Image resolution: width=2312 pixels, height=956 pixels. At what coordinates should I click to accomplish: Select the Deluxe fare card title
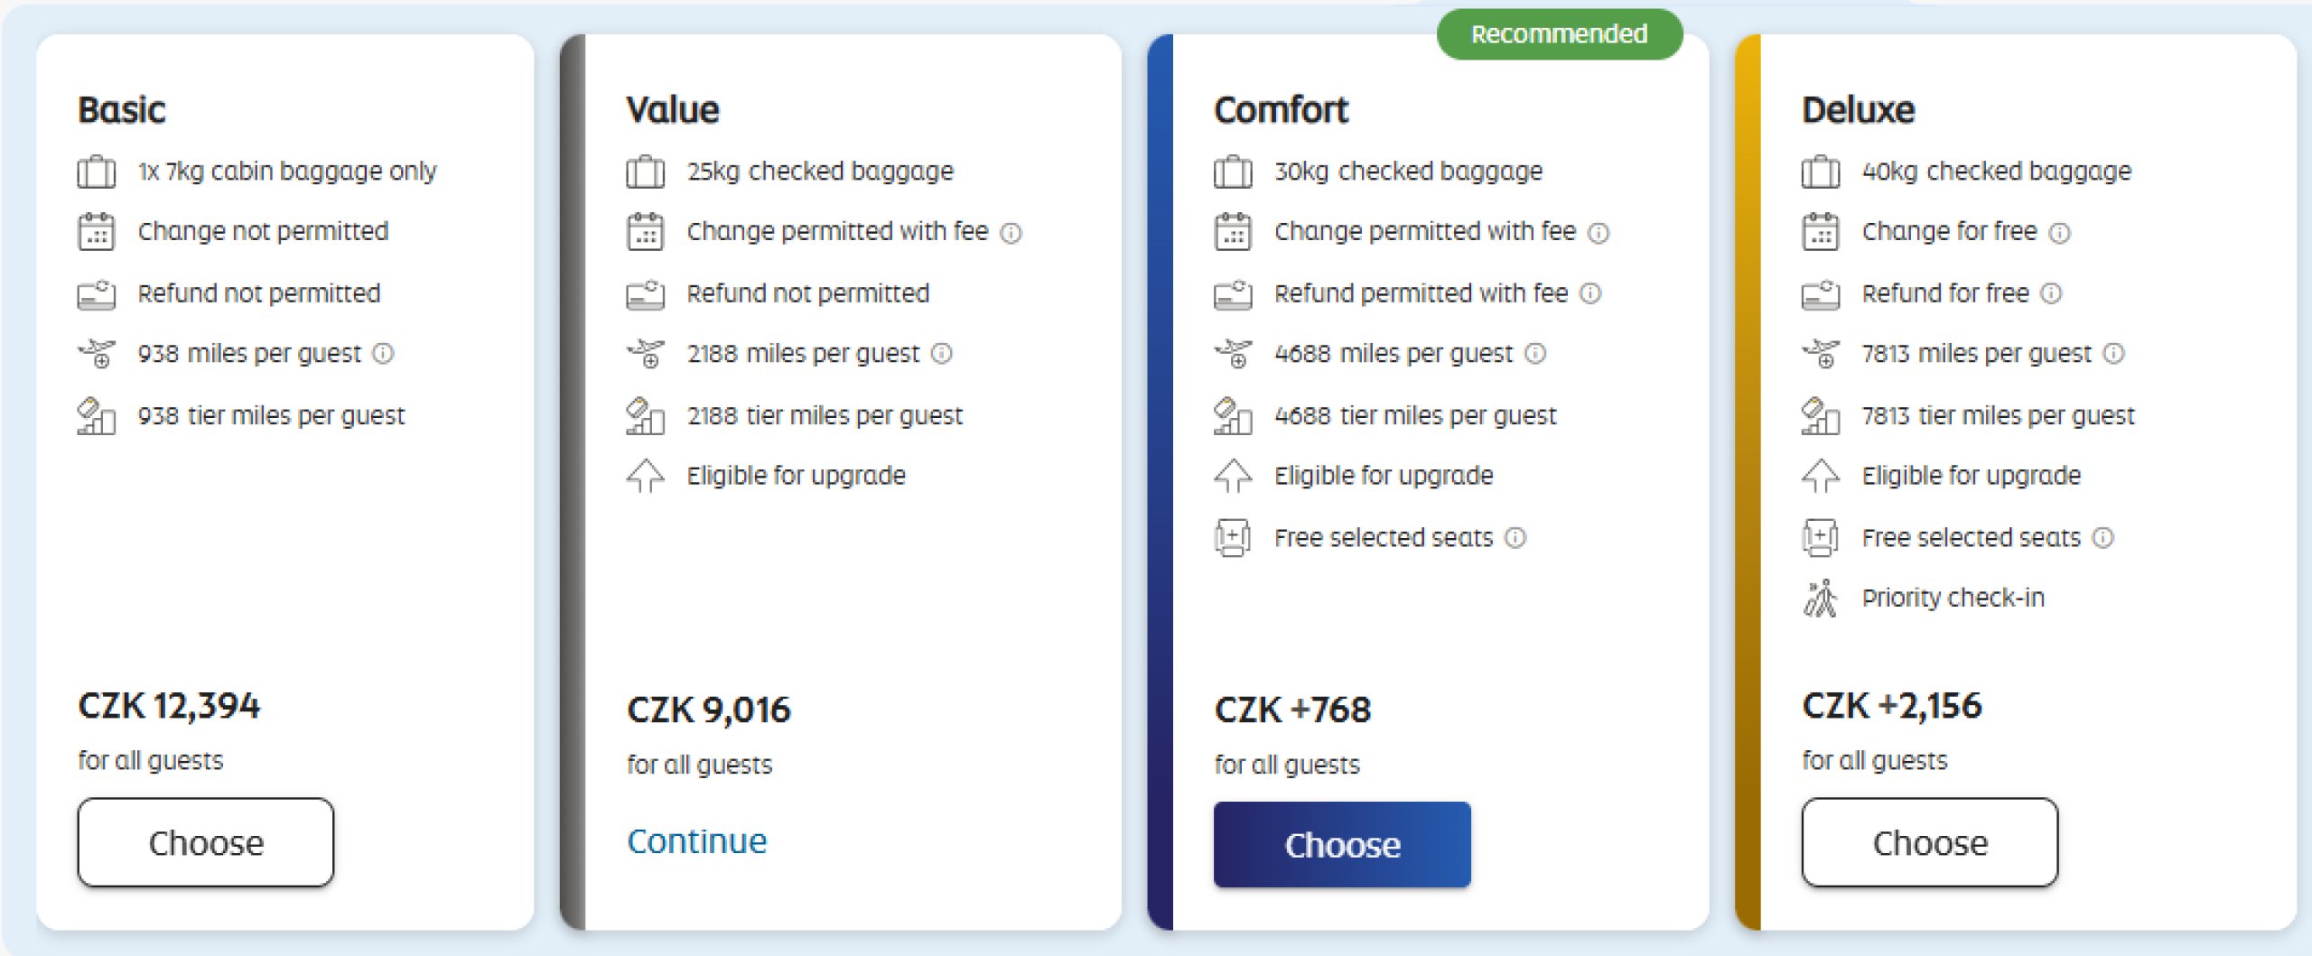[x=1858, y=110]
